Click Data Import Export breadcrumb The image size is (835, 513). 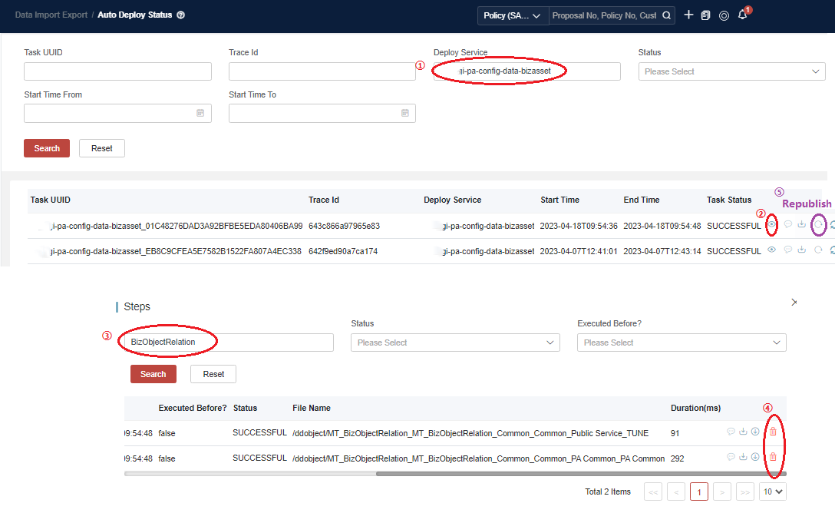coord(51,15)
